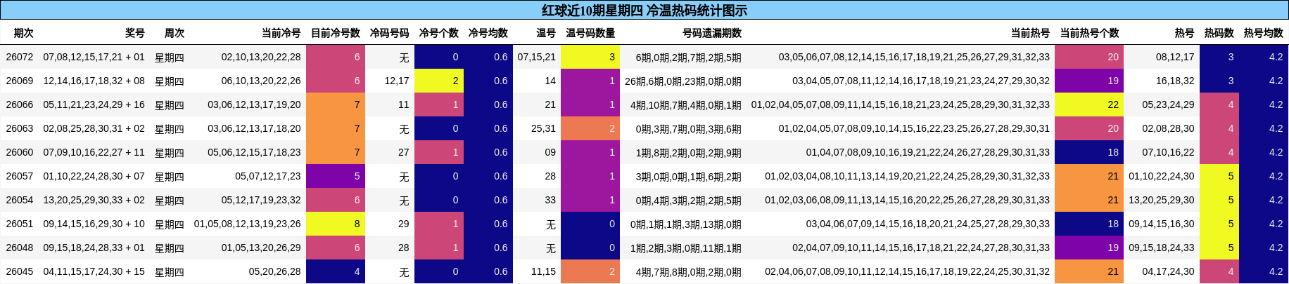Select draw numbers 09,14,15,16,29,30 + 10
The width and height of the screenshot is (1289, 284).
click(x=94, y=224)
